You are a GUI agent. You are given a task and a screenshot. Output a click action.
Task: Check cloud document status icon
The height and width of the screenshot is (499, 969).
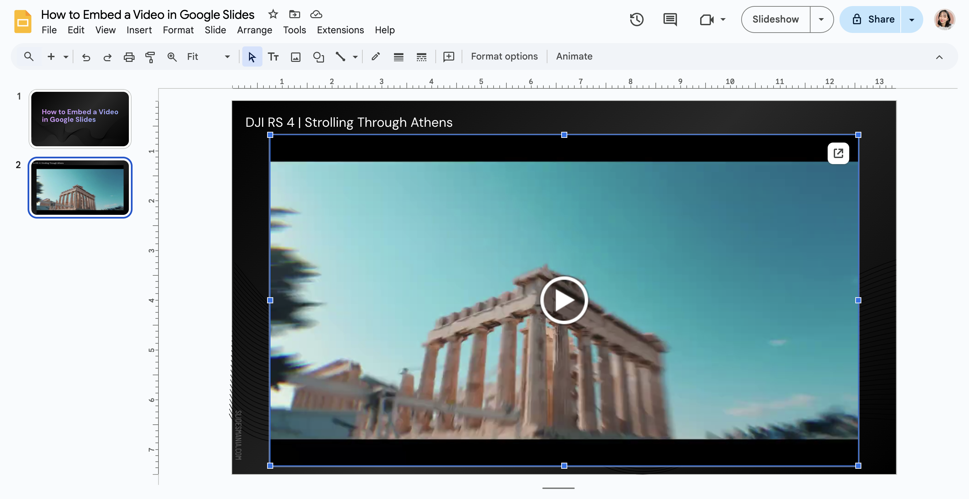316,14
